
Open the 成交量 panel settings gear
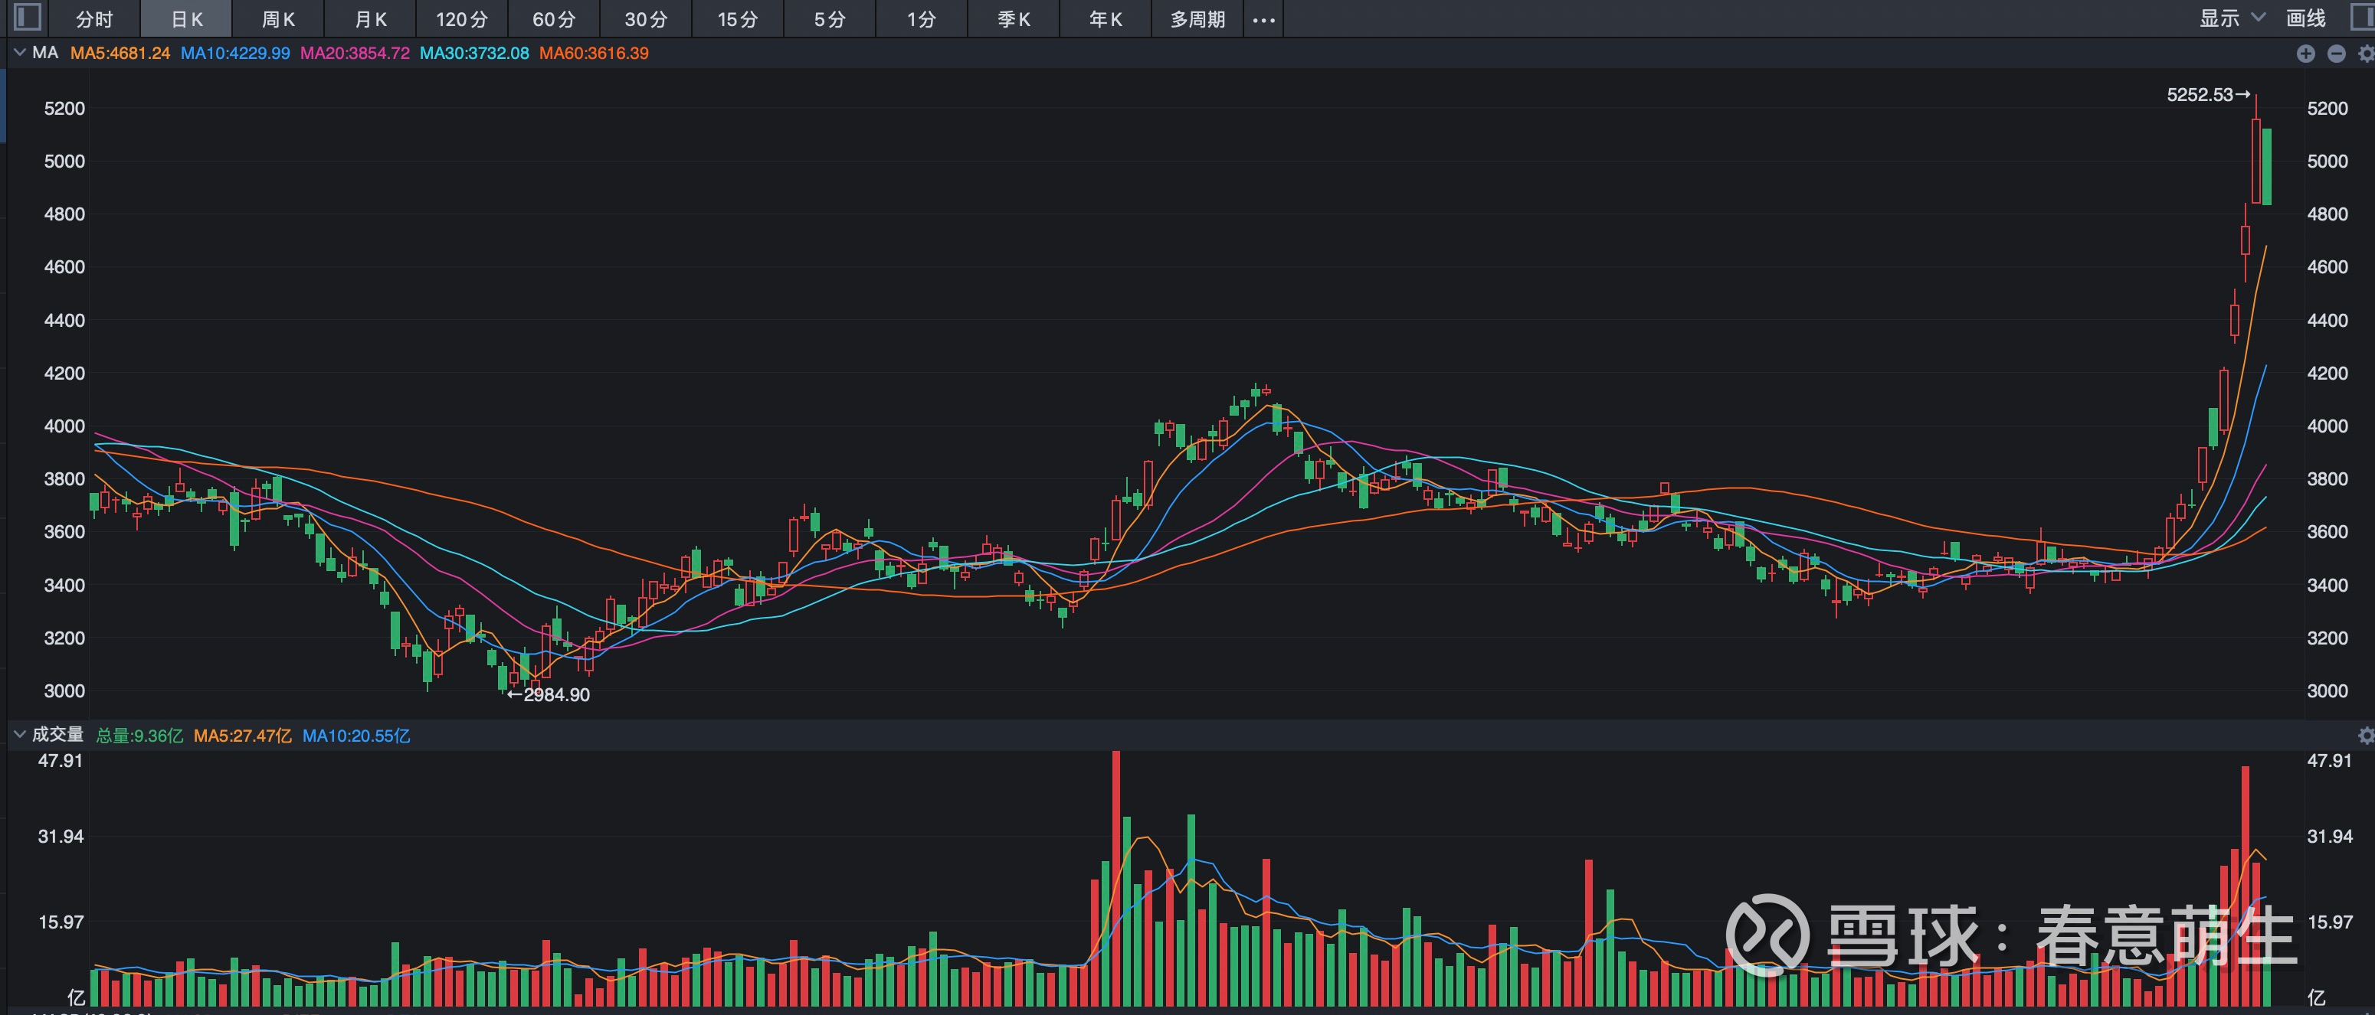2366,735
